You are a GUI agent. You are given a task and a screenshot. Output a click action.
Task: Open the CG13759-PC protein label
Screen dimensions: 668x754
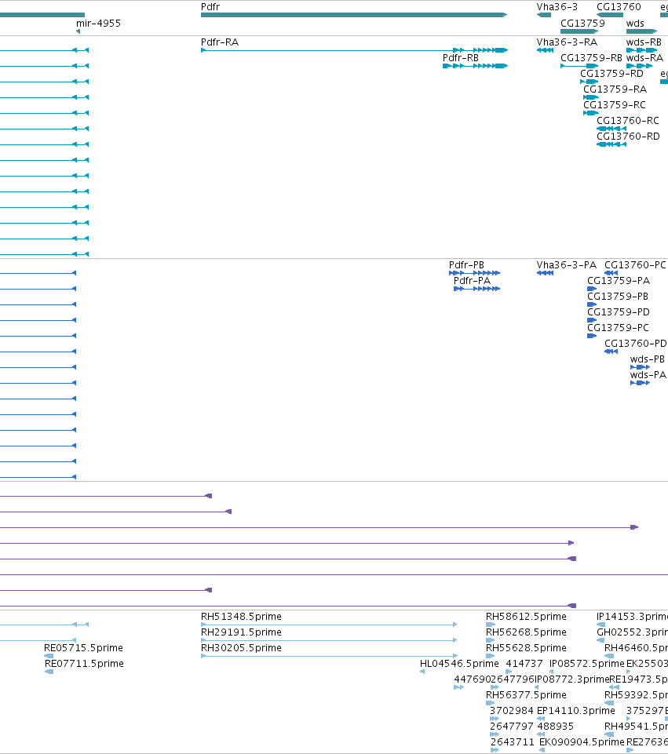[618, 328]
